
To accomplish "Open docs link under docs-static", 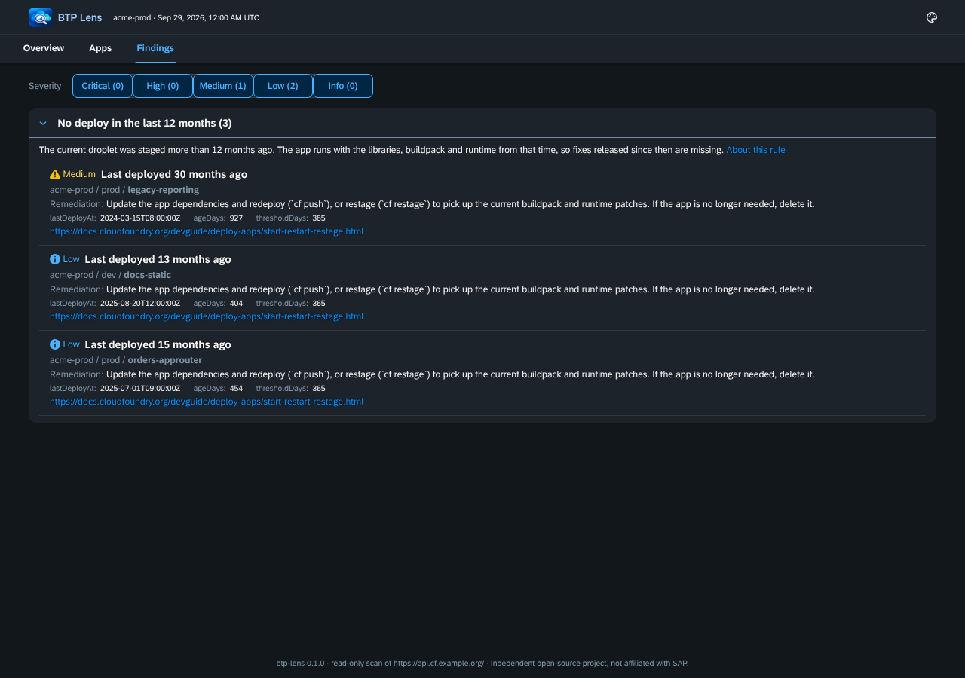I will (207, 316).
